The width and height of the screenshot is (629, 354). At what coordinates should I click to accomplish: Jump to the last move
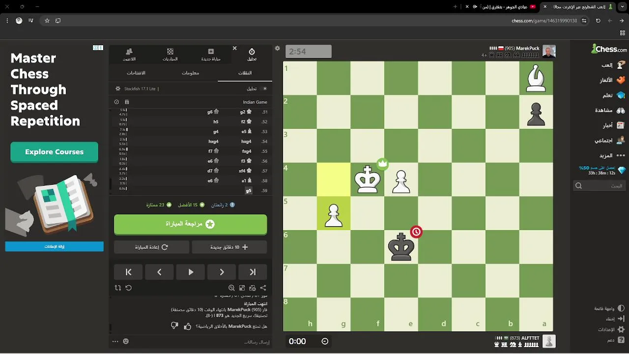[253, 272]
